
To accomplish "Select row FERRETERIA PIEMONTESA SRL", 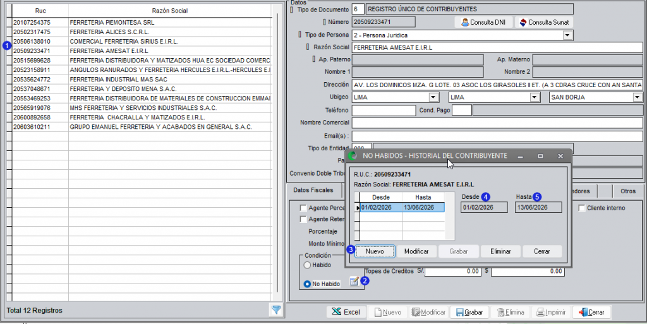I will 142,23.
